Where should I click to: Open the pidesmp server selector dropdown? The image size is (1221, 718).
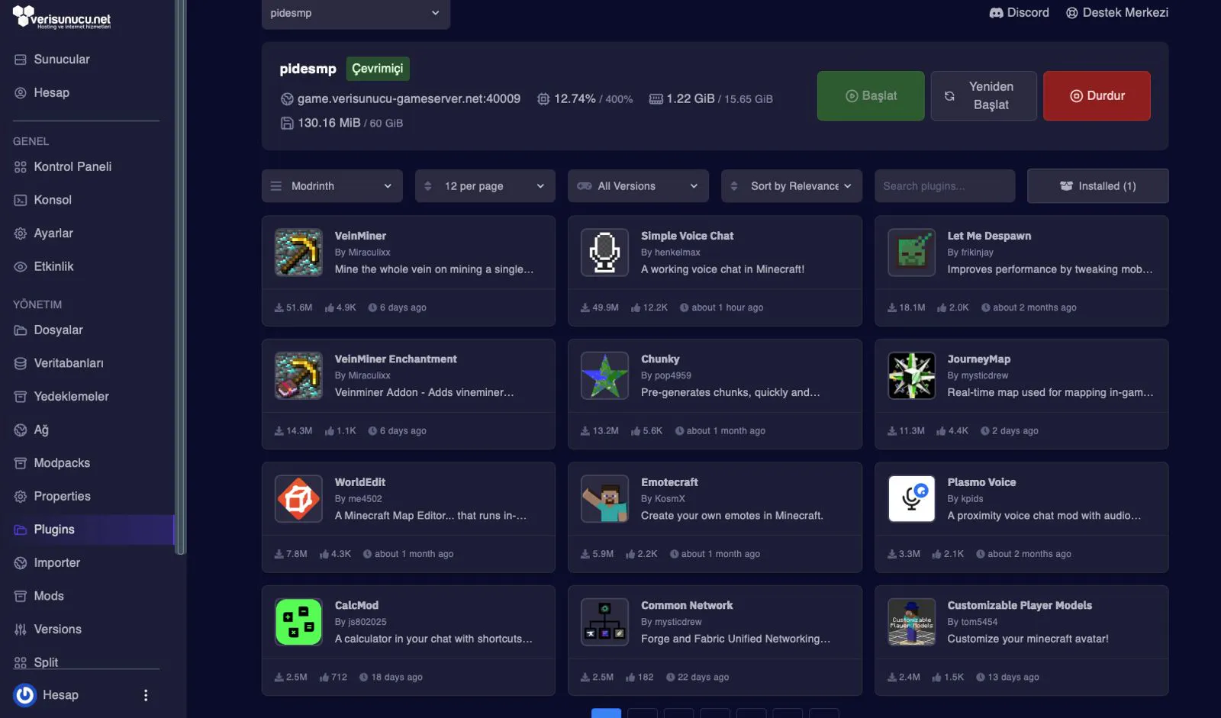pos(356,13)
